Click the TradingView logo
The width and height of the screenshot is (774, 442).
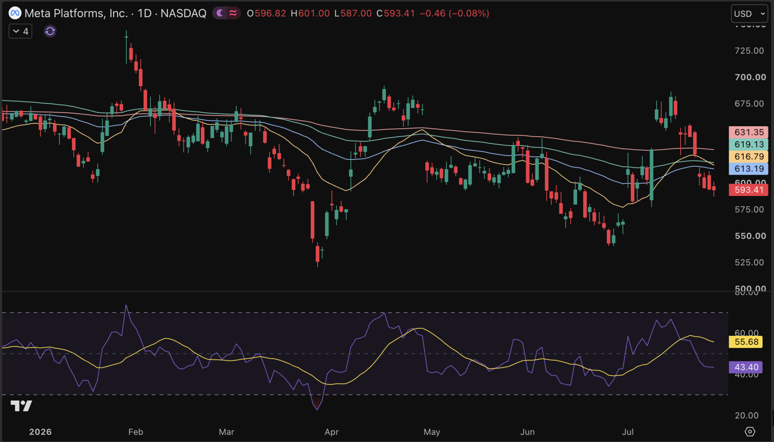pos(21,406)
